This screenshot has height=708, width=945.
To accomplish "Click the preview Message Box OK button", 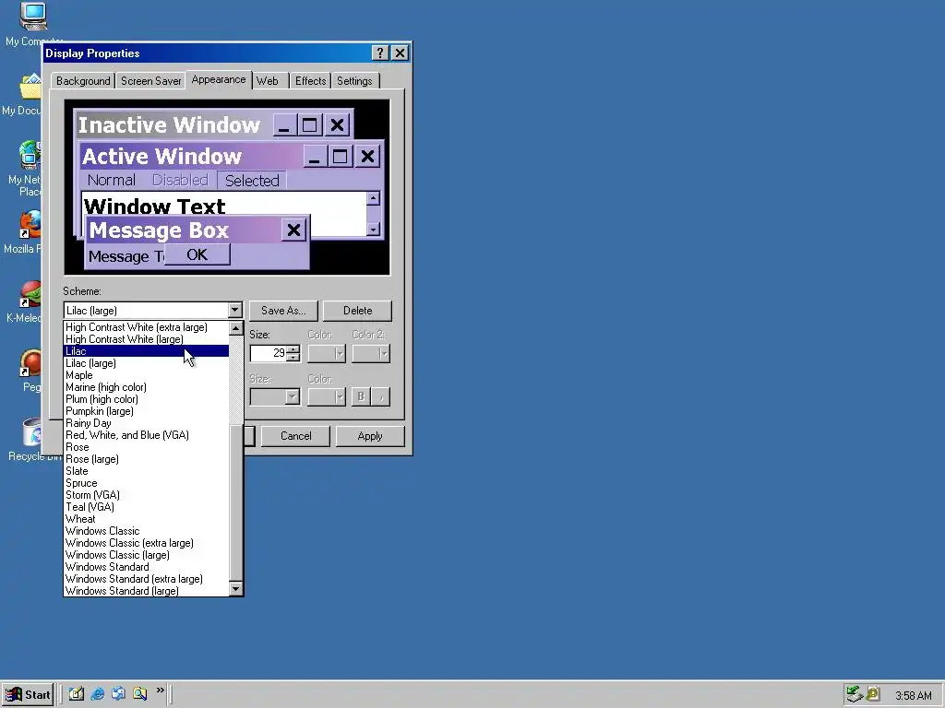I will [x=197, y=254].
